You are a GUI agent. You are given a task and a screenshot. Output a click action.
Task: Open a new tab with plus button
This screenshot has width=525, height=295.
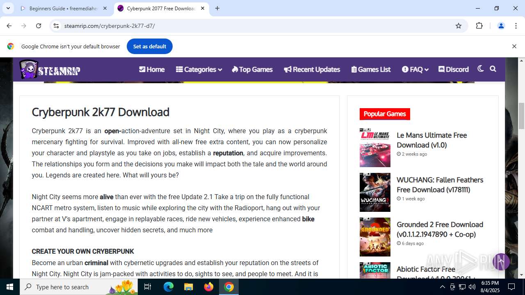pos(217,8)
